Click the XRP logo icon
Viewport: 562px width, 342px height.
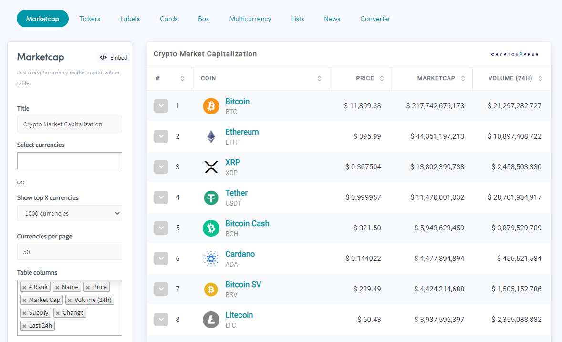[x=211, y=167]
